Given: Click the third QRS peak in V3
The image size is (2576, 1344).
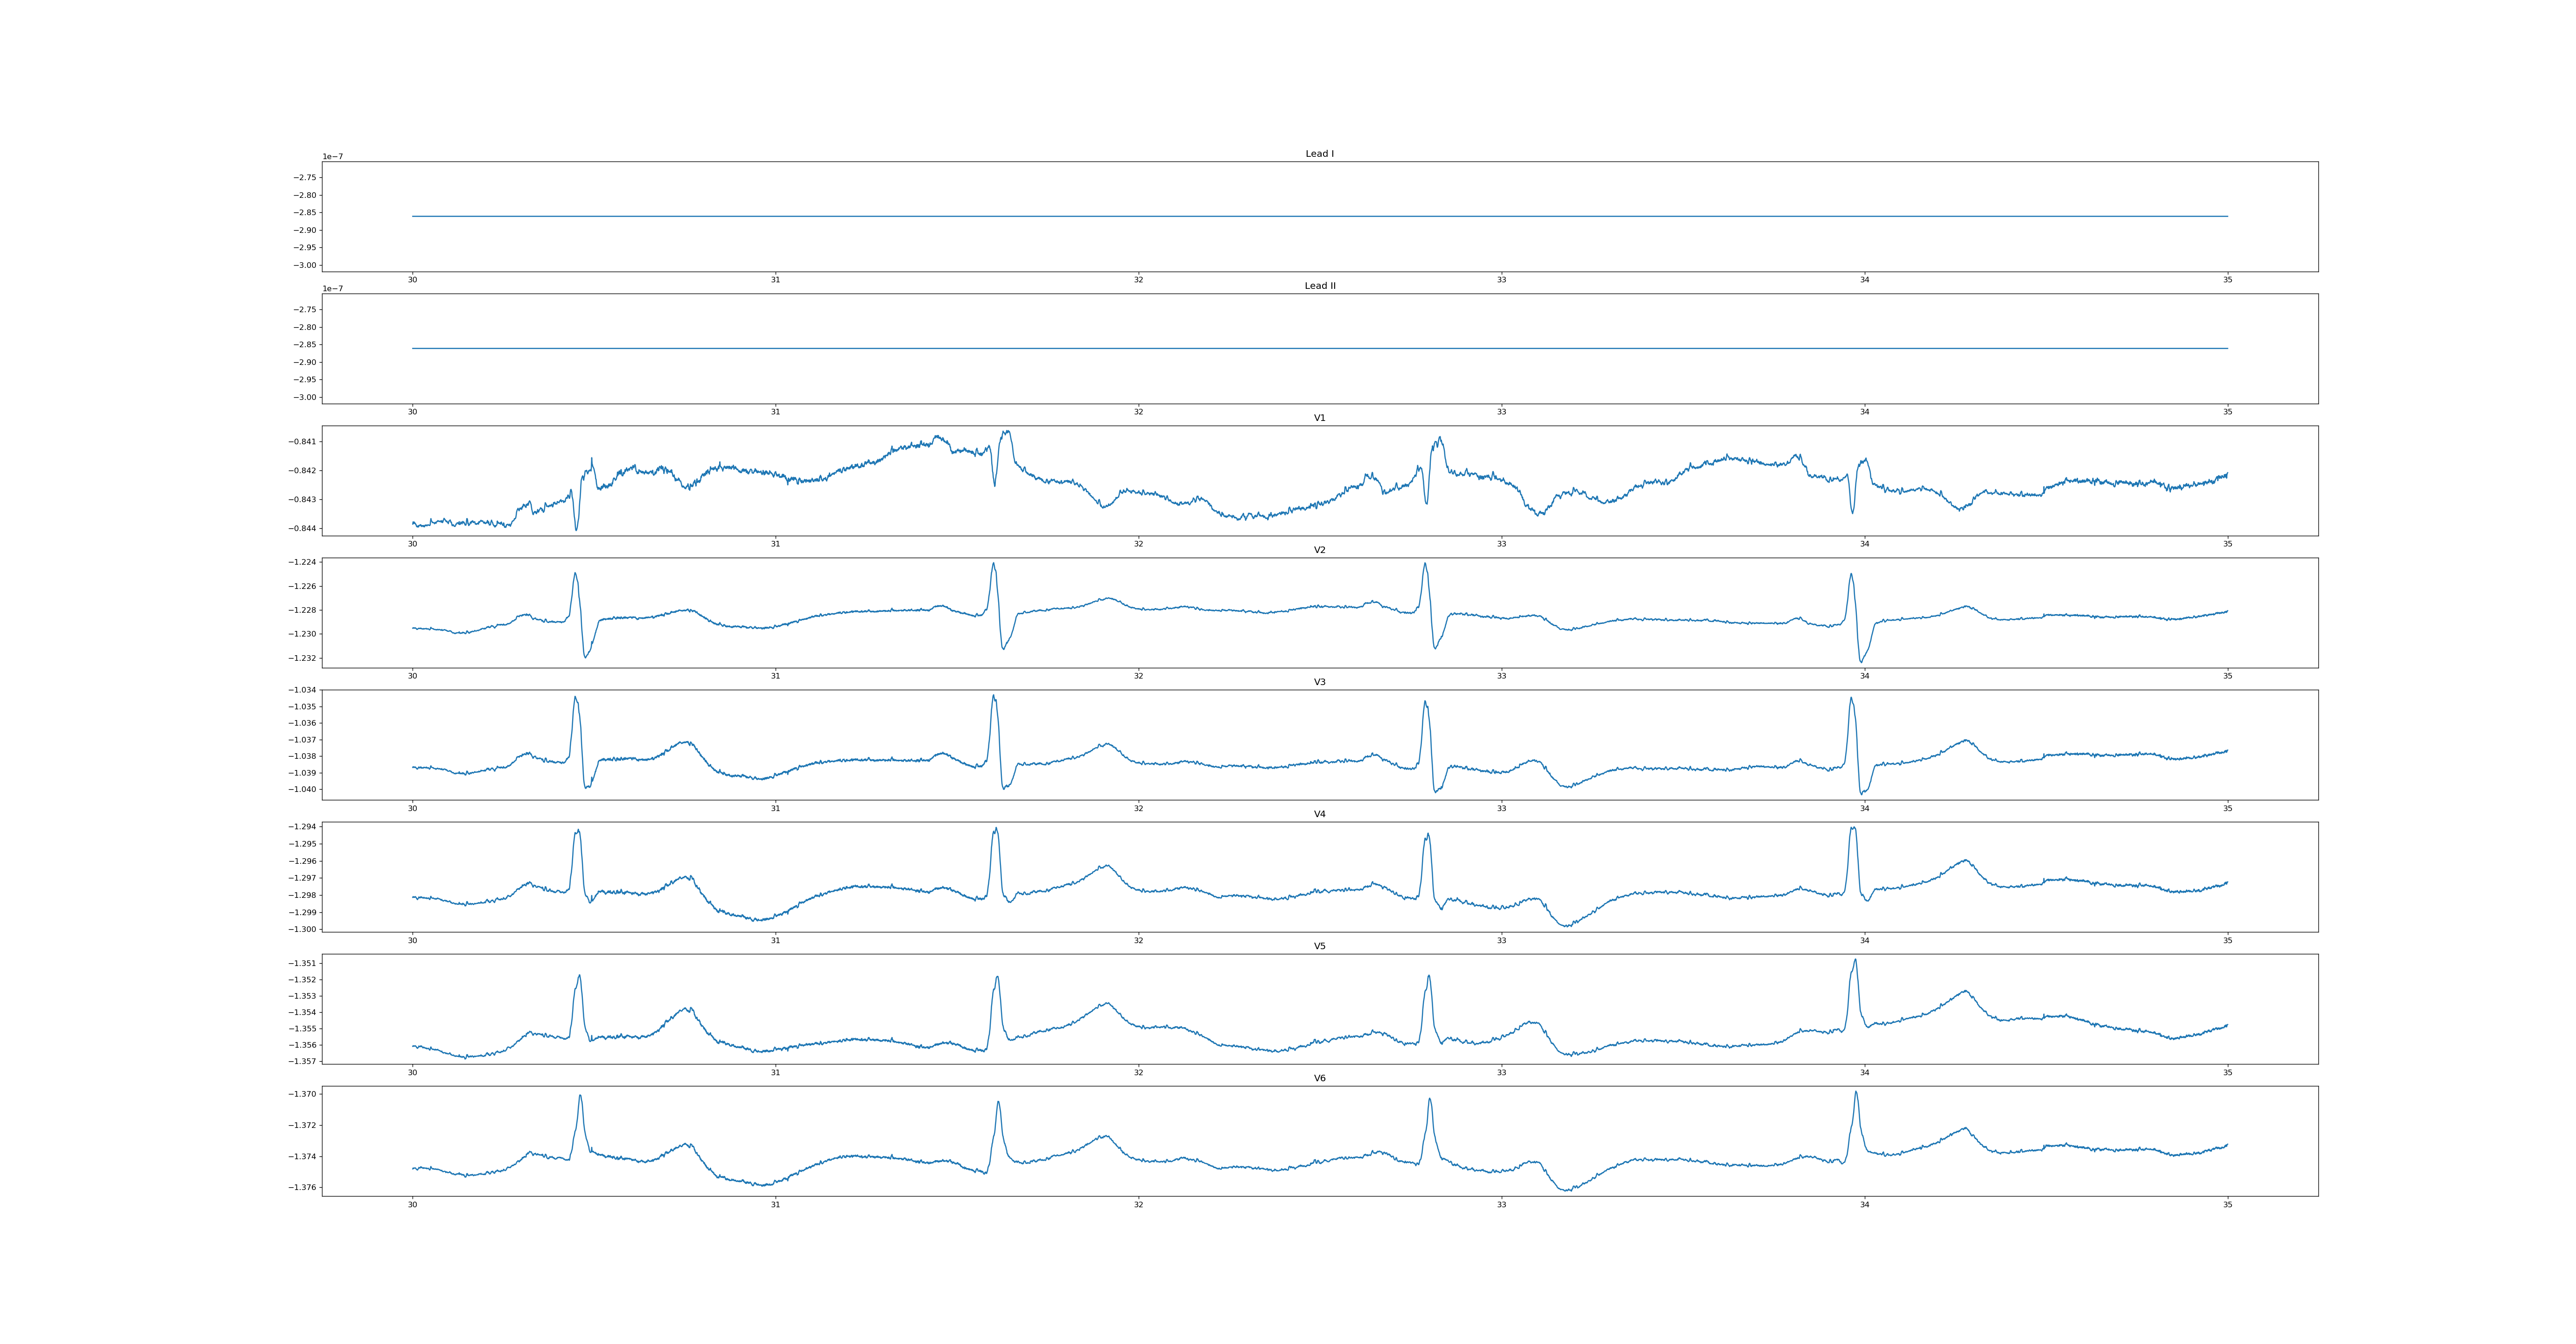Looking at the screenshot, I should (x=1425, y=702).
